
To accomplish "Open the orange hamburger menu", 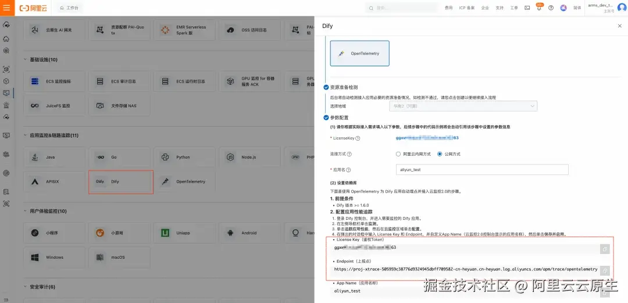I will (7, 8).
